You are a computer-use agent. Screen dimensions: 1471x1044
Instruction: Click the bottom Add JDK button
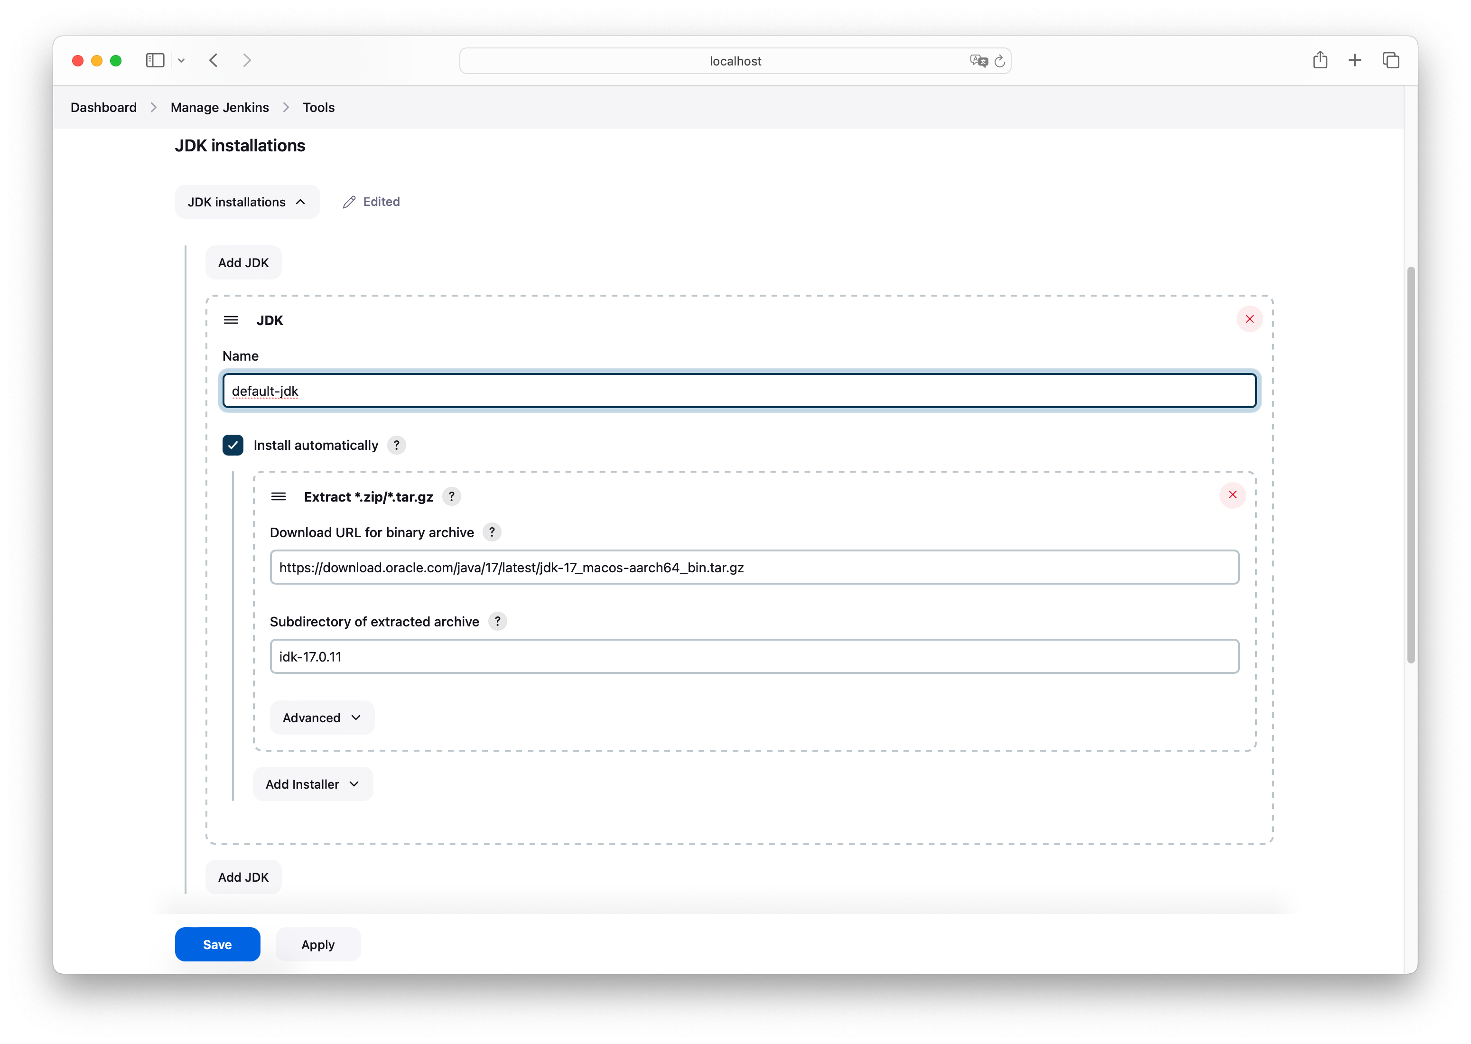coord(243,877)
